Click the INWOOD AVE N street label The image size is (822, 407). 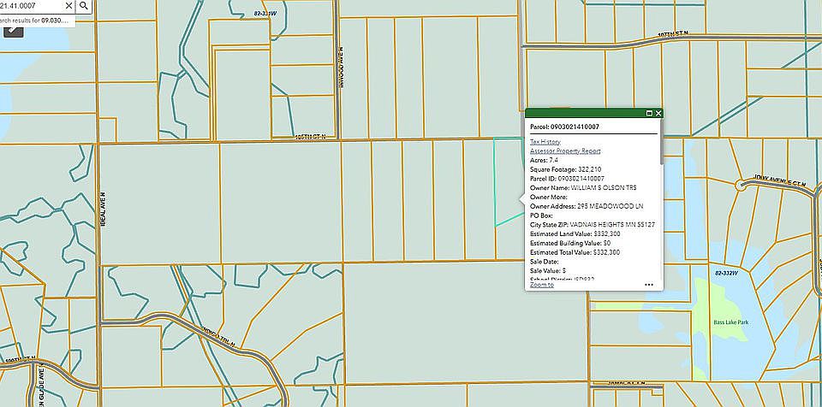tap(341, 66)
